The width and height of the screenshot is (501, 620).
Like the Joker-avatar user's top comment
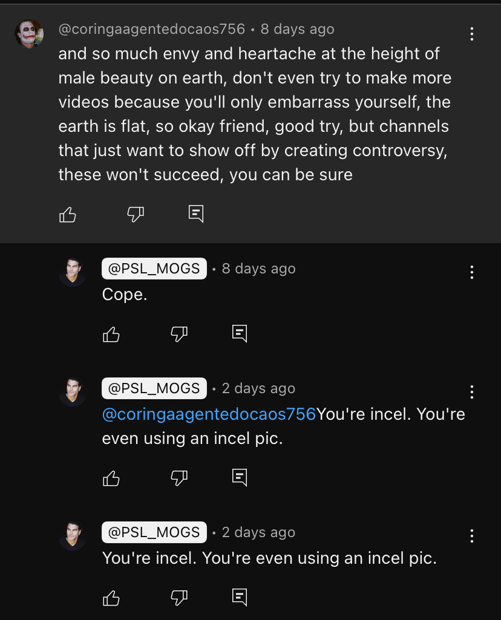point(68,214)
